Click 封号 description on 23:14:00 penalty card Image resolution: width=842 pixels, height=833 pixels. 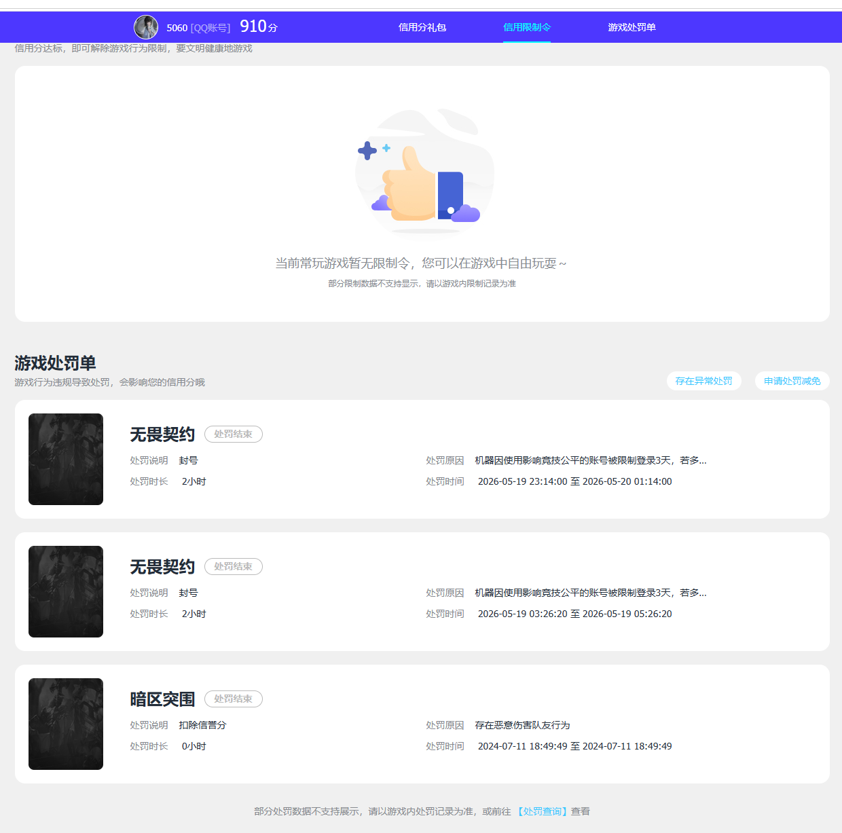(x=189, y=460)
